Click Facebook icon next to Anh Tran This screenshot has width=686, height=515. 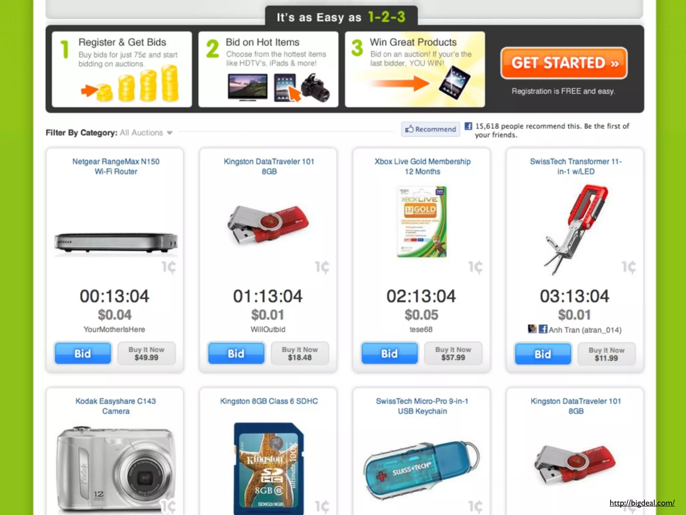(x=543, y=329)
